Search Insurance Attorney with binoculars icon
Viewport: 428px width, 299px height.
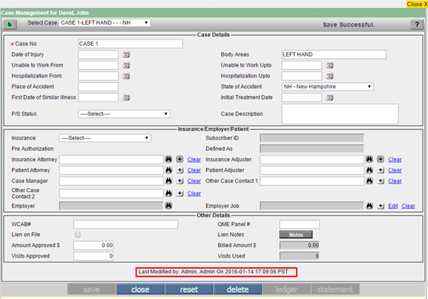[x=169, y=159]
